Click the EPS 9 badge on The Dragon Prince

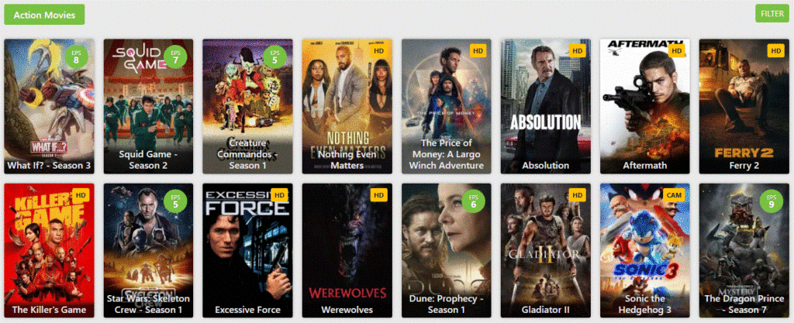[x=772, y=201]
